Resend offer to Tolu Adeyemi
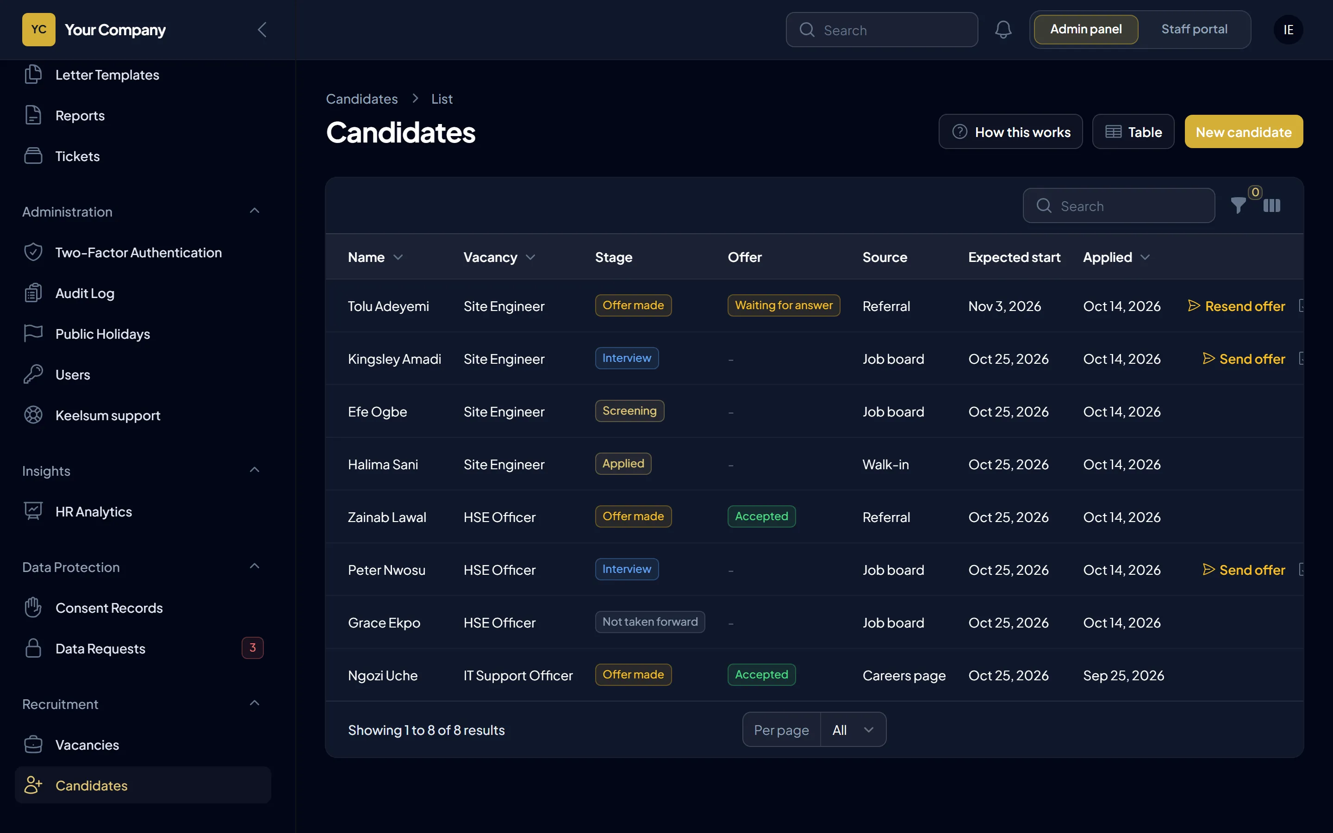 tap(1236, 306)
